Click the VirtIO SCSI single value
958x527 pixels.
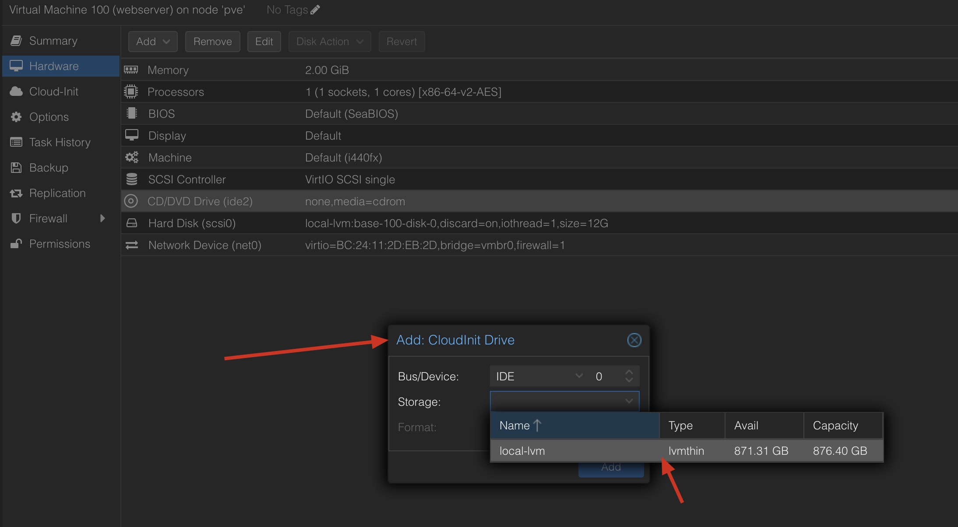350,179
